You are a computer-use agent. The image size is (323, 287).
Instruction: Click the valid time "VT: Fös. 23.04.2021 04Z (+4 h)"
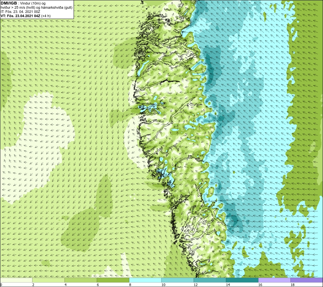[x=26, y=16]
